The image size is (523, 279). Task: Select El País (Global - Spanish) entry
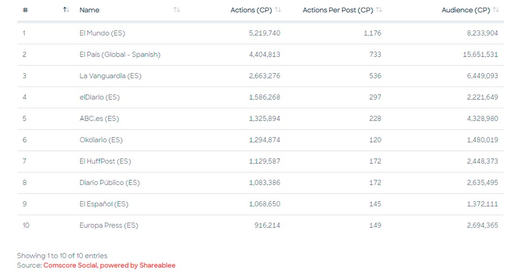click(x=120, y=54)
